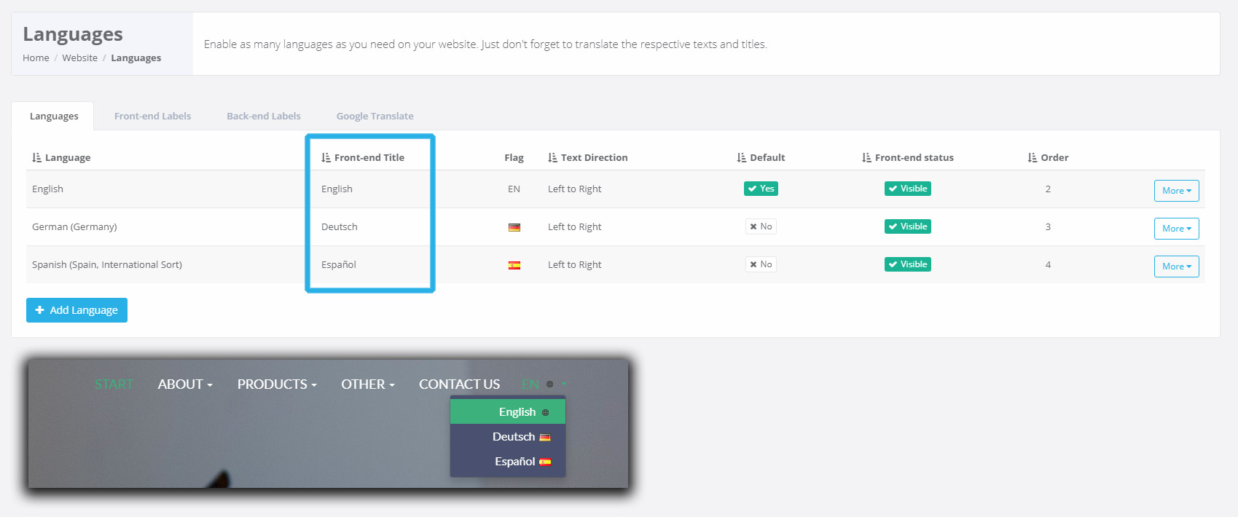1238x517 pixels.
Task: Open the More dropdown for Spanish row
Action: (1177, 267)
